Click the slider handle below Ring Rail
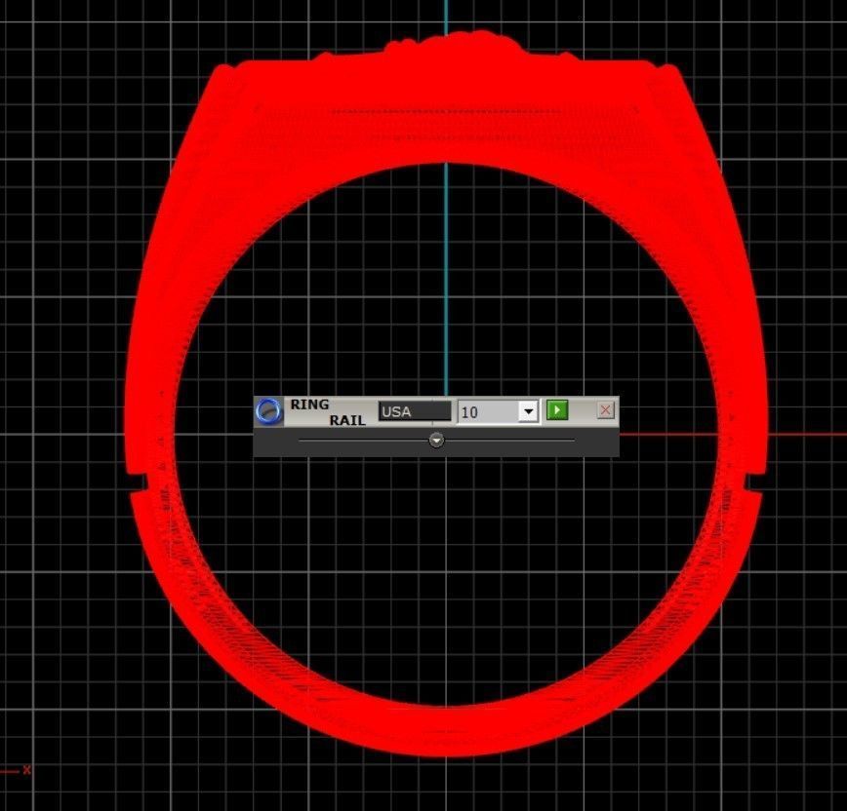 (x=436, y=441)
